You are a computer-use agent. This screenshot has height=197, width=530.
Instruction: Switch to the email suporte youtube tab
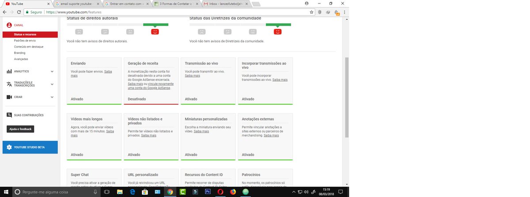77,4
